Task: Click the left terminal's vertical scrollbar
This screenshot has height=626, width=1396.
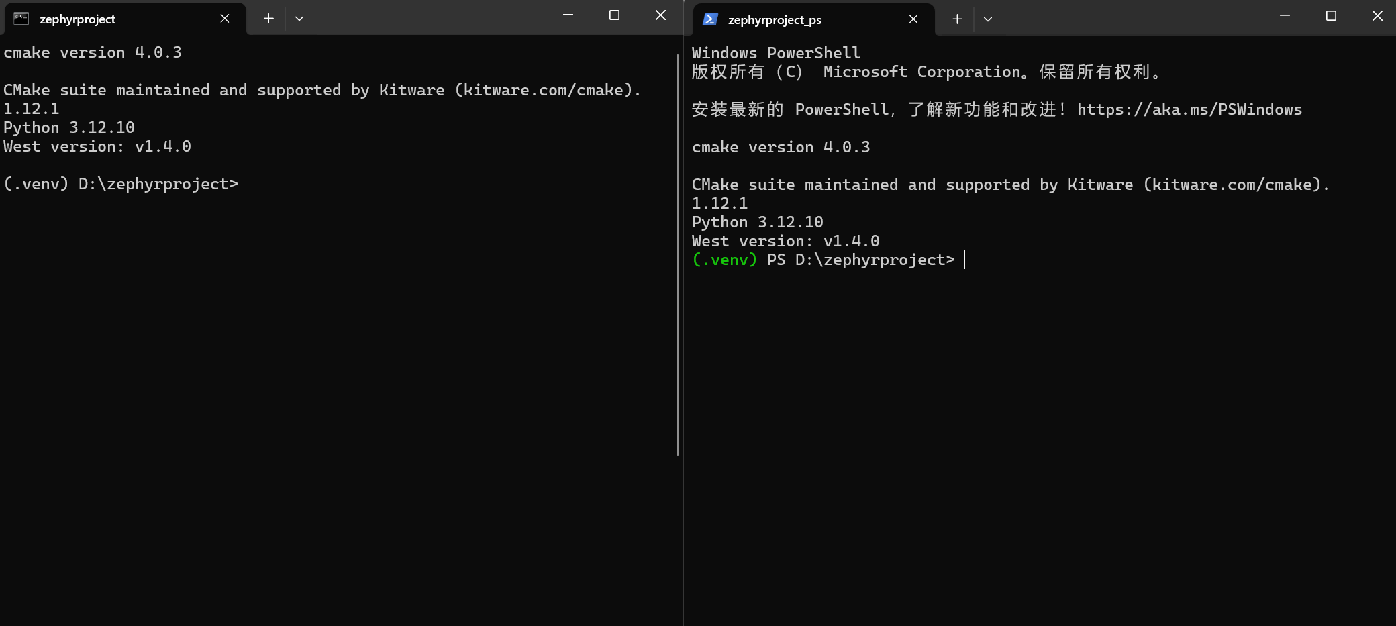Action: tap(678, 255)
